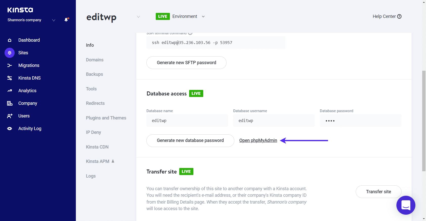
Task: Click the Analytics trend icon
Action: click(x=10, y=91)
